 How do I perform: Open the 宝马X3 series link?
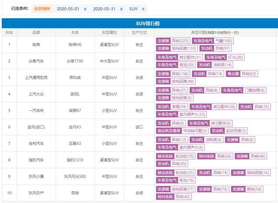[75, 127]
